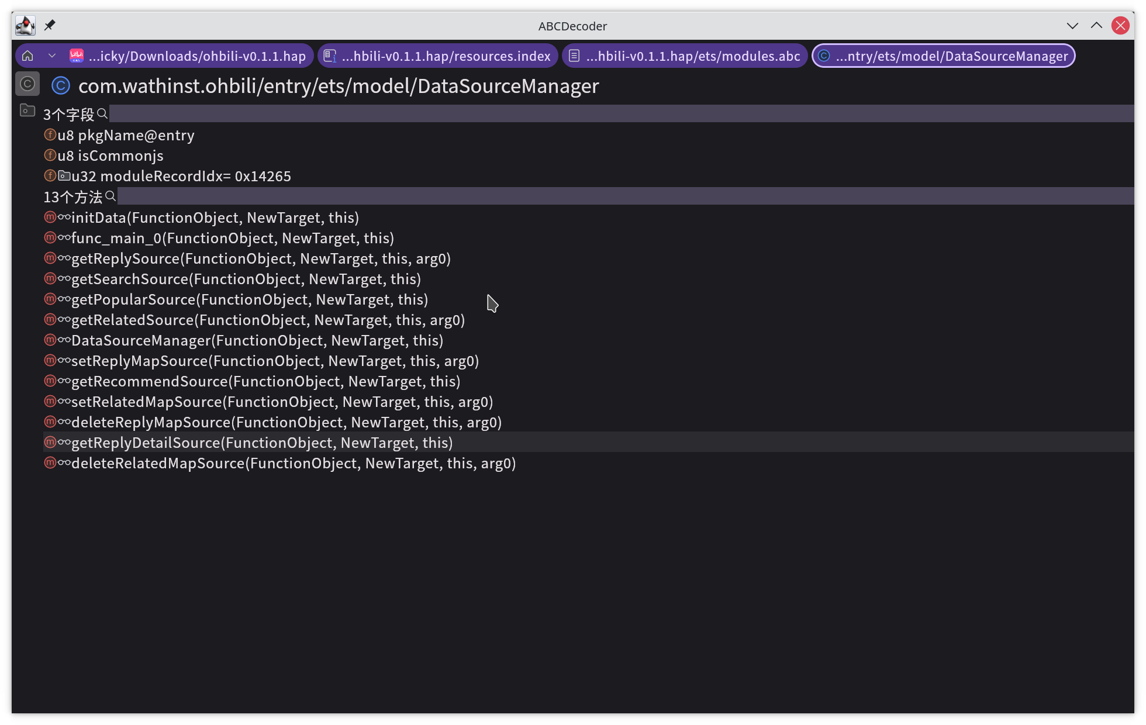The height and width of the screenshot is (725, 1146).
Task: Click the methods search input bar
Action: coord(624,196)
